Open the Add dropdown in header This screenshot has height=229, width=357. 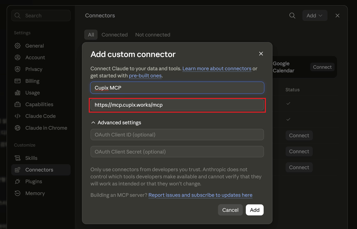tap(315, 16)
